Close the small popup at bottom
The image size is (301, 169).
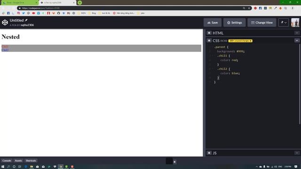tap(174, 162)
